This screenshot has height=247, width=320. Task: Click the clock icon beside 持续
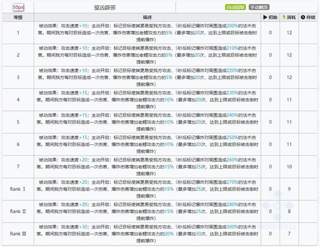[303, 18]
